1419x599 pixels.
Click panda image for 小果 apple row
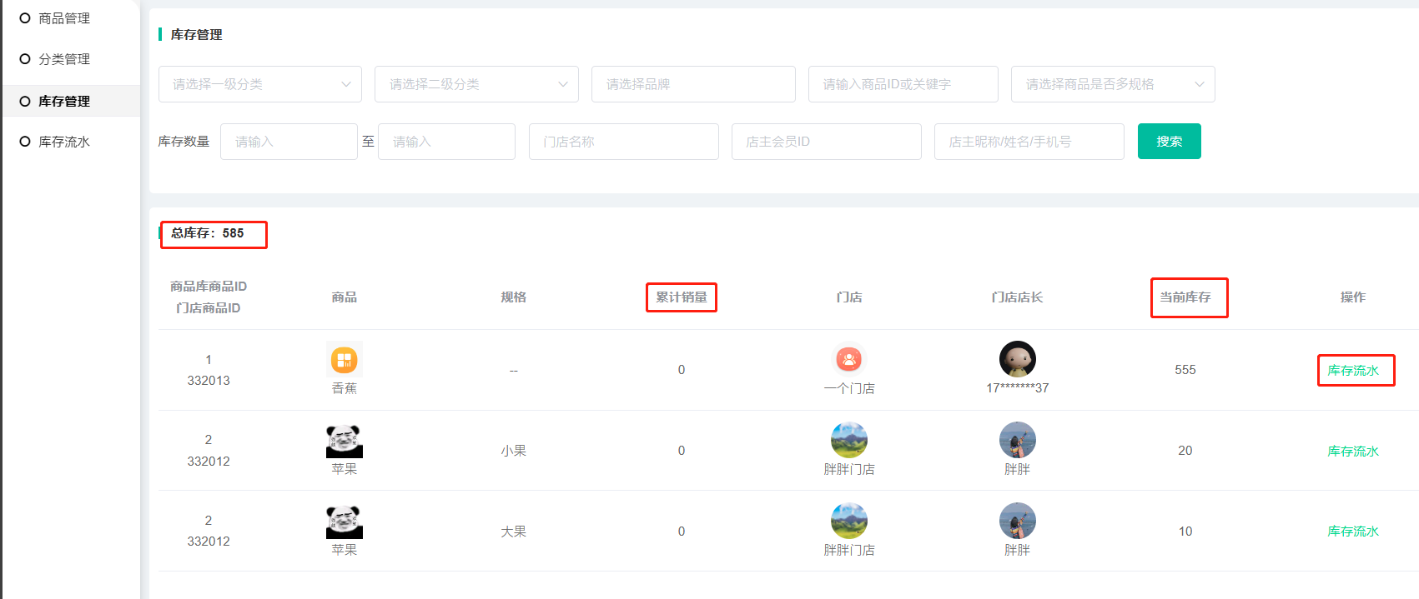pyautogui.click(x=344, y=441)
